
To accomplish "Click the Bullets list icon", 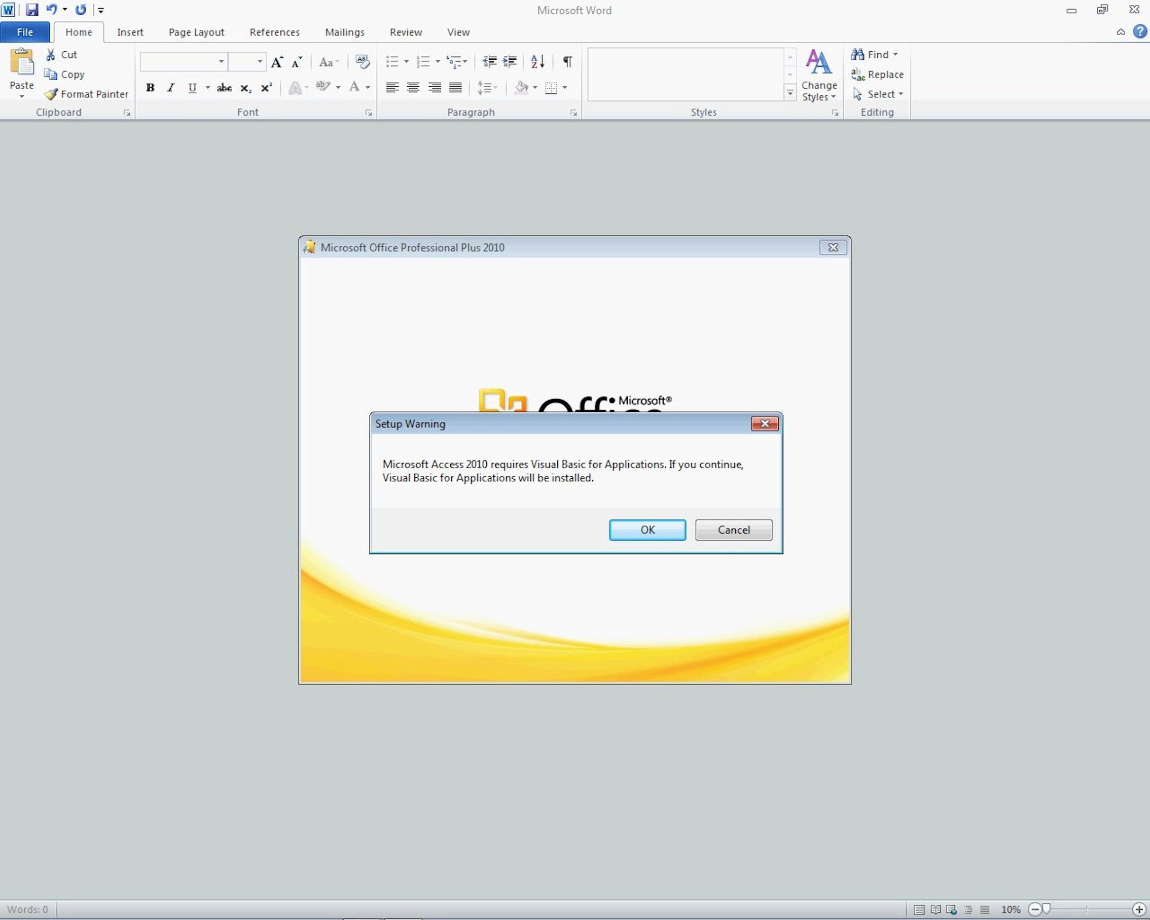I will click(x=392, y=62).
